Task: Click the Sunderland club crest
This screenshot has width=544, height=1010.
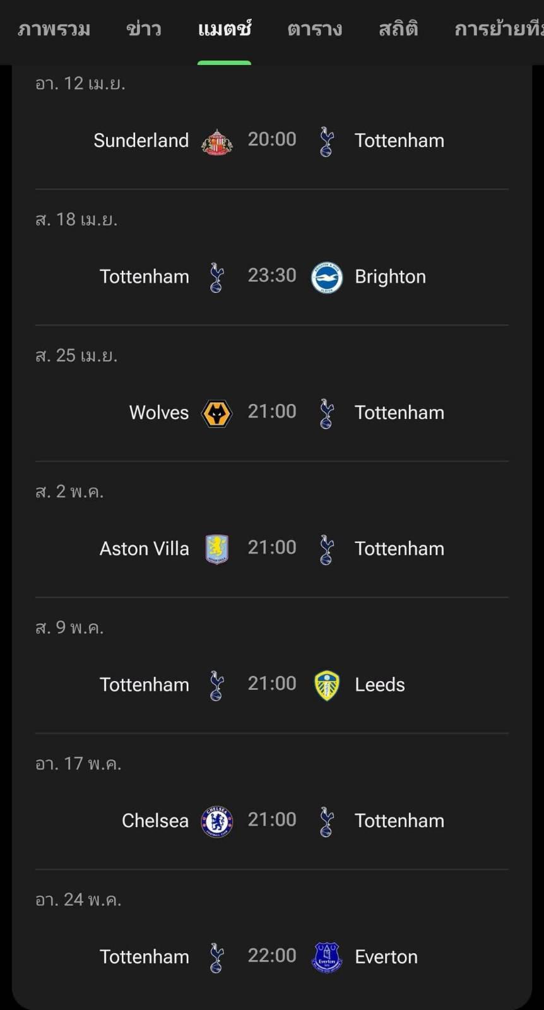Action: [x=216, y=141]
